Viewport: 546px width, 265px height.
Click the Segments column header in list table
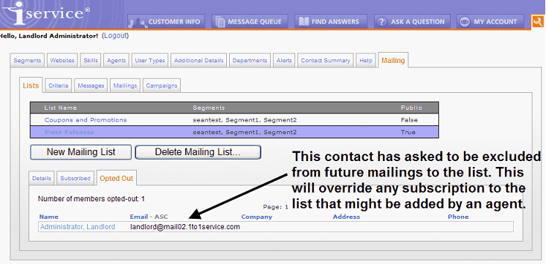click(209, 108)
